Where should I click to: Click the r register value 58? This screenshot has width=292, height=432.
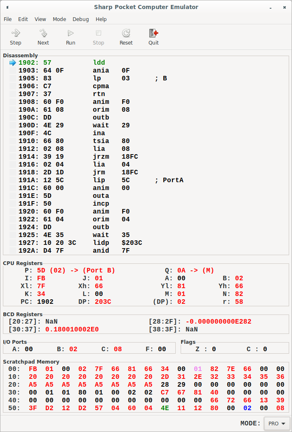[239, 302]
